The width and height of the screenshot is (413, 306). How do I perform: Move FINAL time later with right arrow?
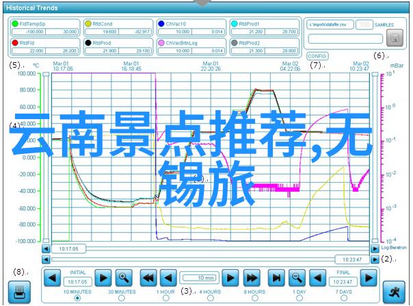(x=369, y=278)
